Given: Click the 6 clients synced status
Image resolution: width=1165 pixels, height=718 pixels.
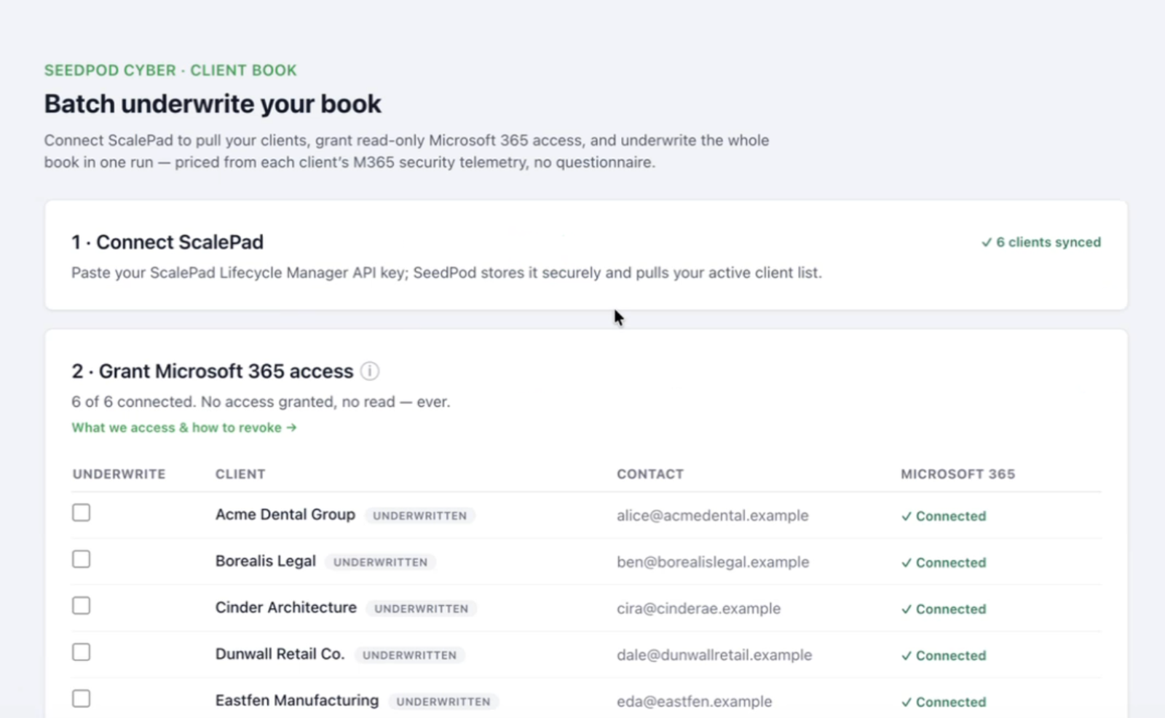Looking at the screenshot, I should (x=1040, y=242).
